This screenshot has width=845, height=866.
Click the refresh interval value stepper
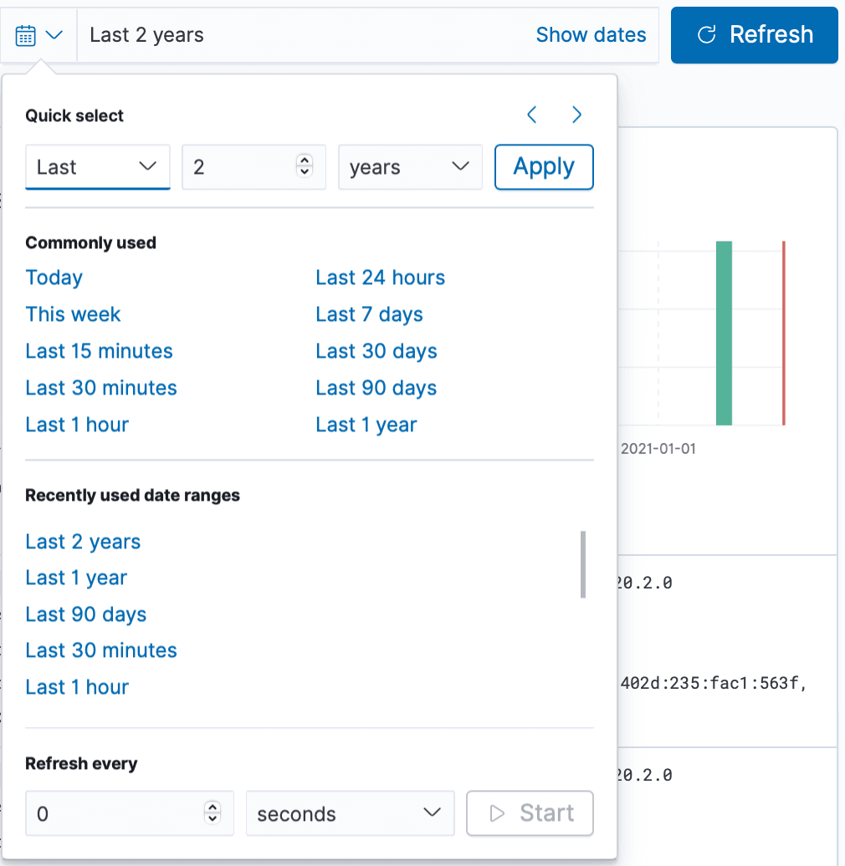point(213,813)
